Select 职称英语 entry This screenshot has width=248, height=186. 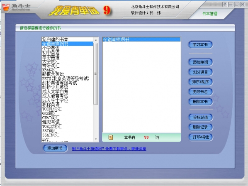point(67,105)
